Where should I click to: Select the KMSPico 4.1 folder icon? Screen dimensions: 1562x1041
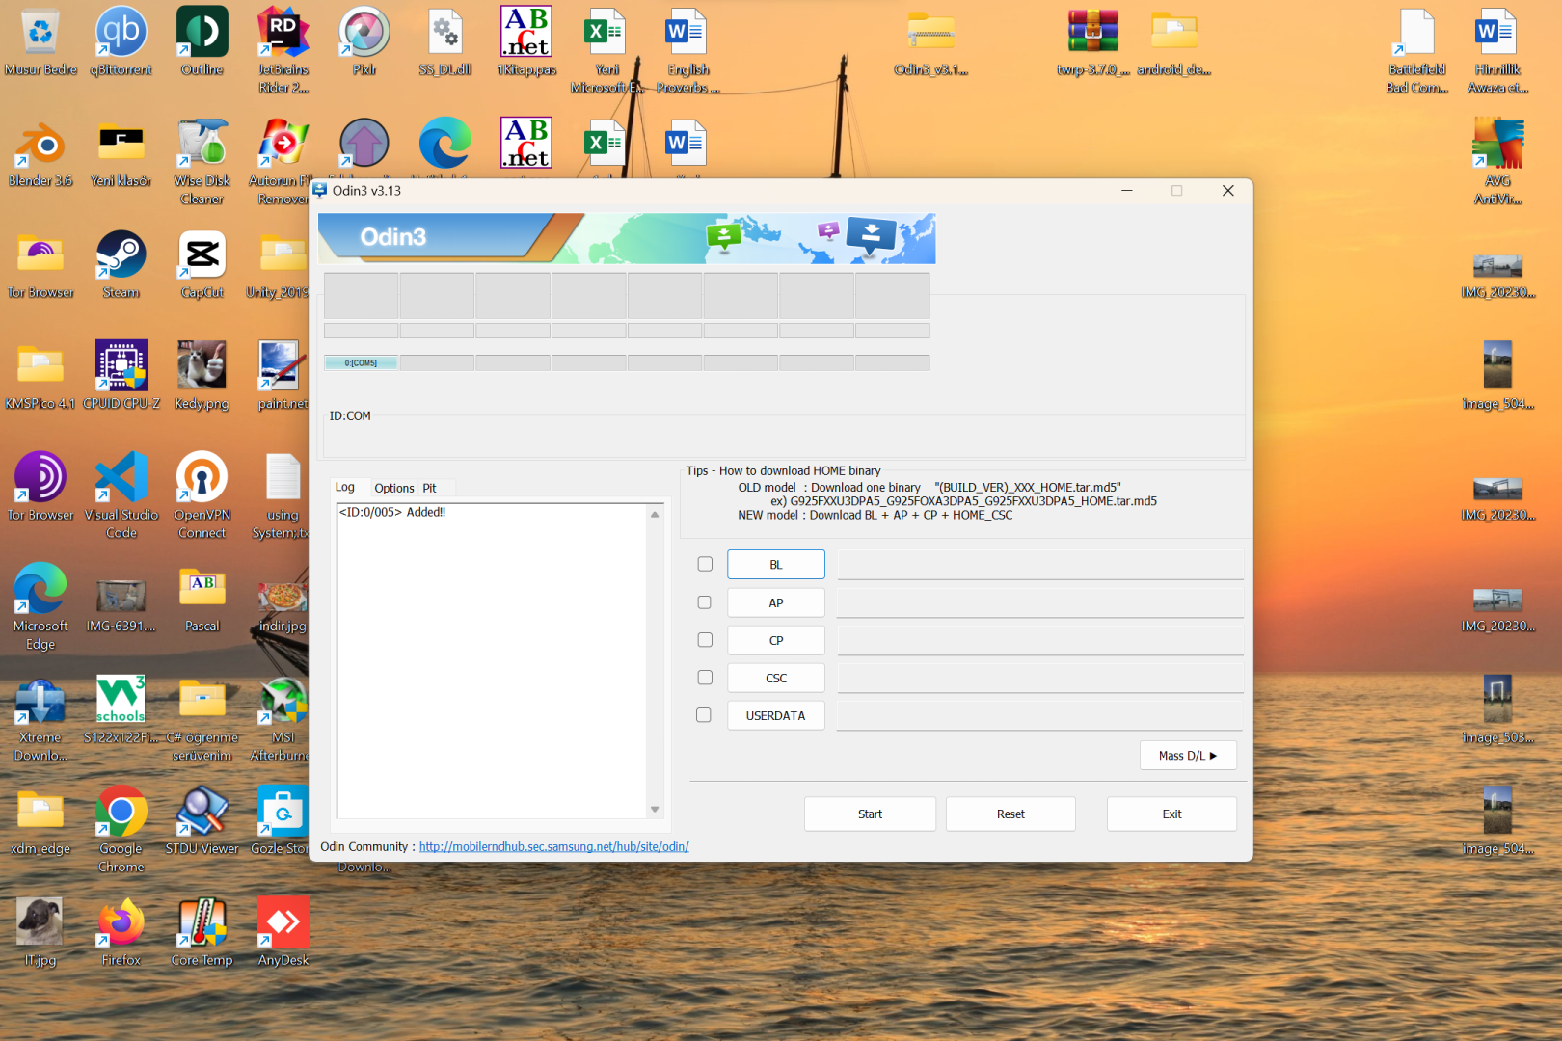40,376
